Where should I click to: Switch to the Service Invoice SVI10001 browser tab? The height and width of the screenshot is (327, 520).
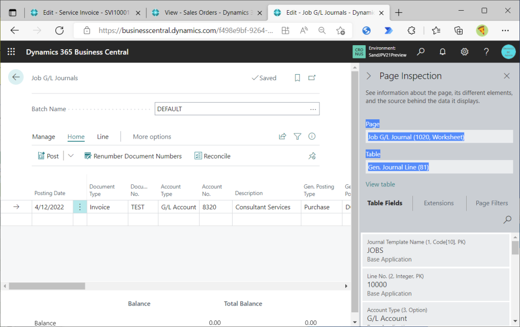[x=85, y=13]
